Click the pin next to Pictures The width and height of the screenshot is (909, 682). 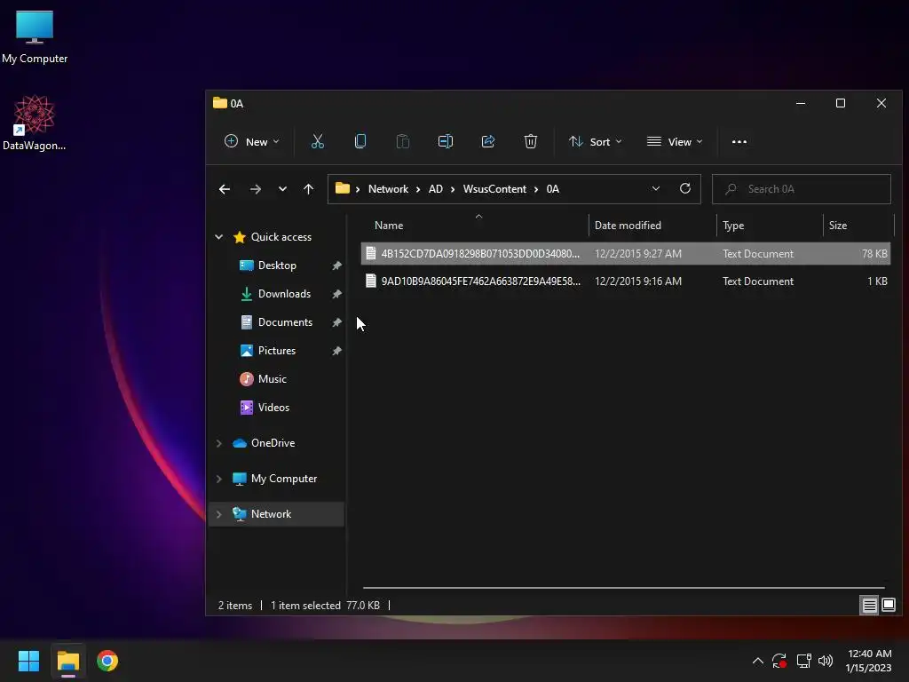point(336,351)
